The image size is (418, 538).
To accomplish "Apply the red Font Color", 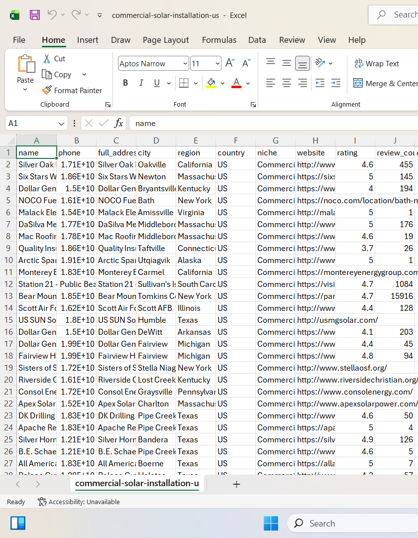I will [x=236, y=83].
